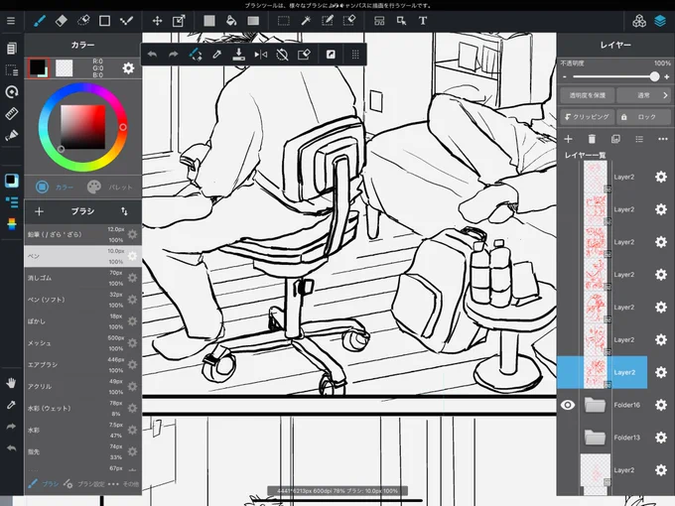Select the Gradient tool
Viewport: 675px width, 506px height.
click(x=253, y=21)
